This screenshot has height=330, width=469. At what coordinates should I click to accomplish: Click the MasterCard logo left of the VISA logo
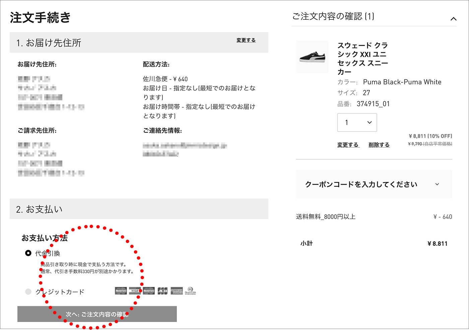(121, 291)
